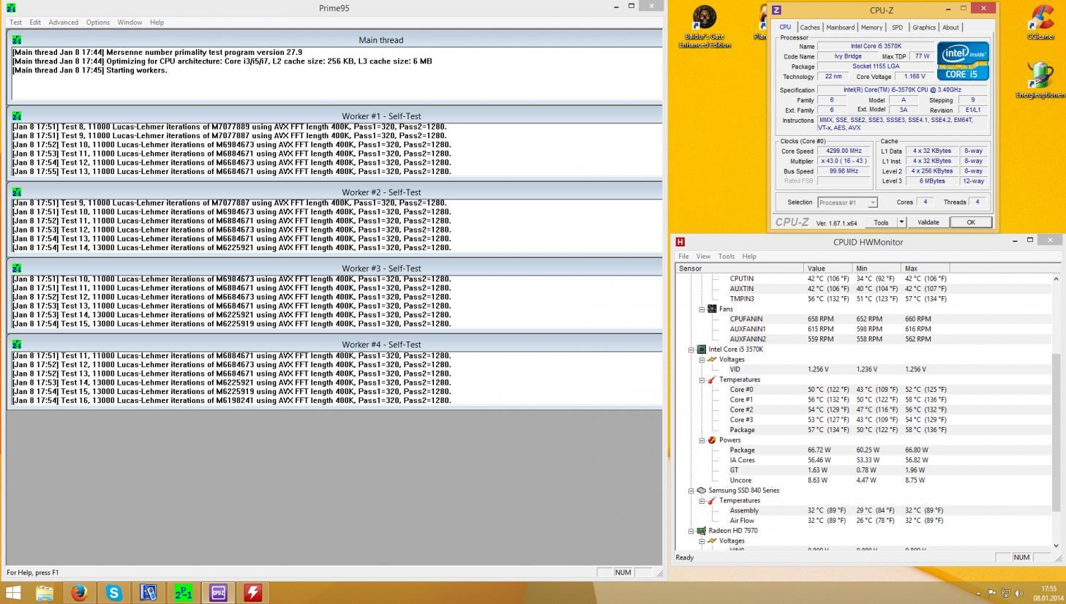
Task: Click the Worker #4 window icon
Action: click(17, 344)
